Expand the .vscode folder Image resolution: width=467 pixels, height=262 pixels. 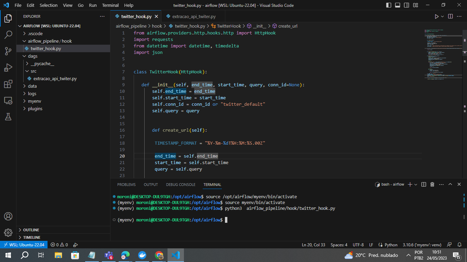63,33
